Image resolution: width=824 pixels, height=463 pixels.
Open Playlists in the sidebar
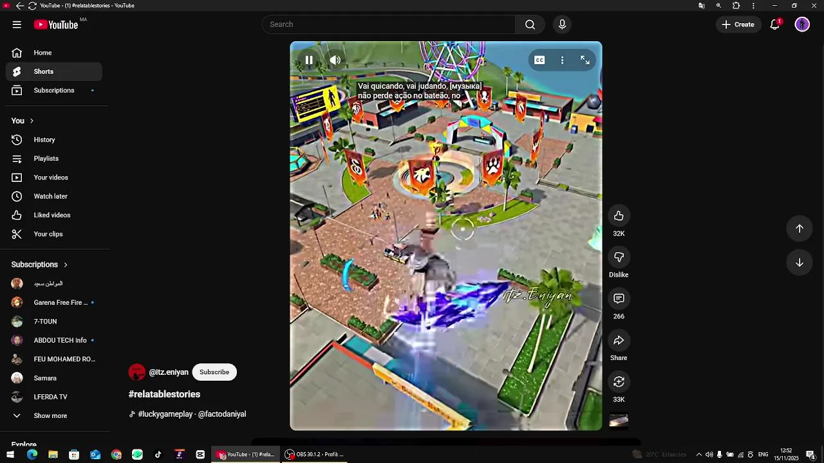54,158
